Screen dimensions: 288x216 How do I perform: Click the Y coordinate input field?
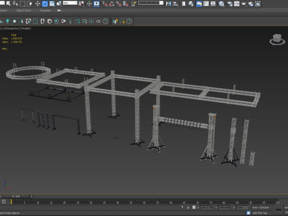(x=224, y=208)
